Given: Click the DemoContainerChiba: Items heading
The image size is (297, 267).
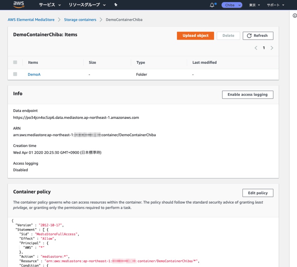Looking at the screenshot, I should pyautogui.click(x=45, y=35).
